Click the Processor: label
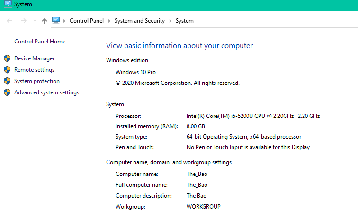 128,116
